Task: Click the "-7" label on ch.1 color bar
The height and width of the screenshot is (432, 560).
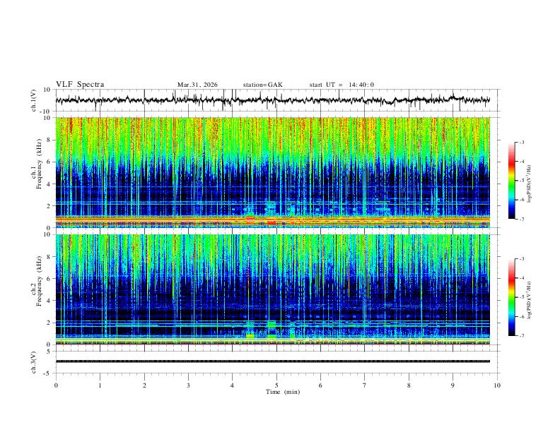Action: (521, 220)
